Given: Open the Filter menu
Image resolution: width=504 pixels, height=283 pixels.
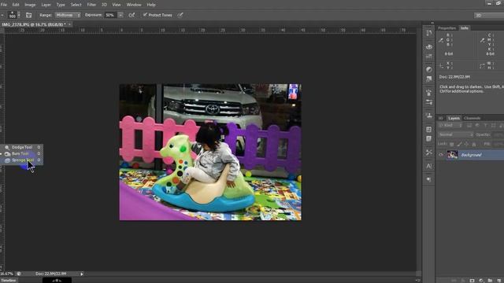Looking at the screenshot, I should (x=91, y=5).
